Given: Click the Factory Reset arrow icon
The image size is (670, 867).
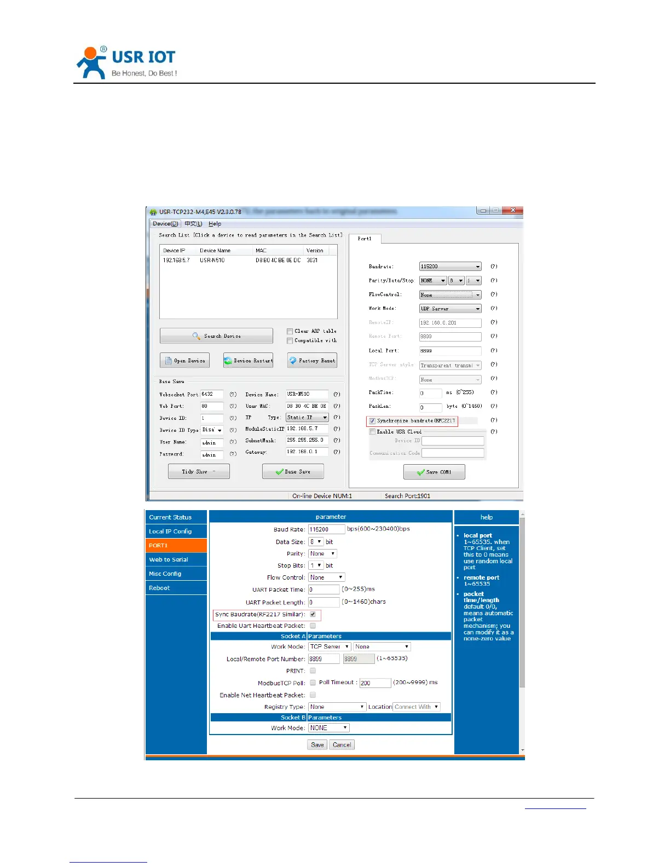Looking at the screenshot, I should [293, 361].
